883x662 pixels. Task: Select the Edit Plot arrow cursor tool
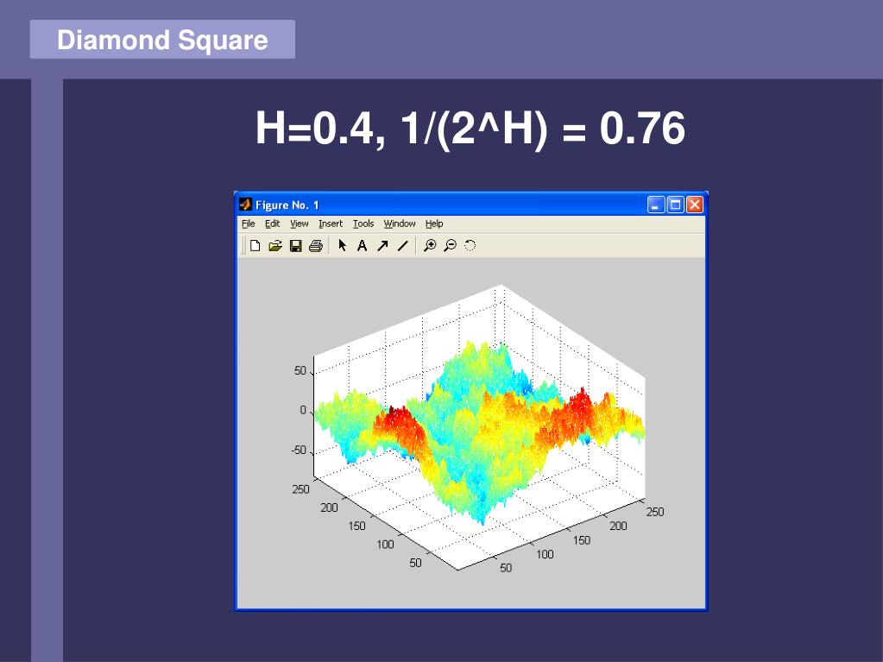(342, 245)
